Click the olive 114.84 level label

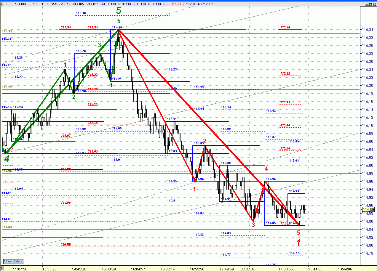pyautogui.click(x=7, y=227)
